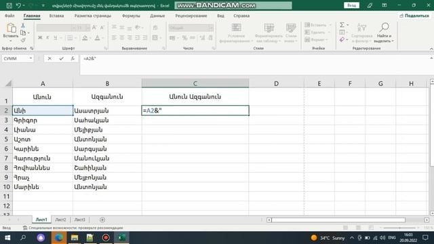This screenshot has height=244, width=434.
Task: Click the Insert Function fx button
Action: (x=73, y=58)
